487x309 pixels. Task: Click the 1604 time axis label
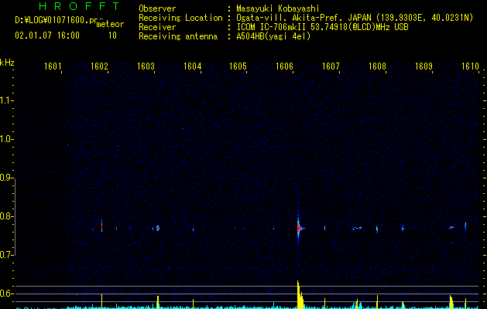click(x=192, y=66)
